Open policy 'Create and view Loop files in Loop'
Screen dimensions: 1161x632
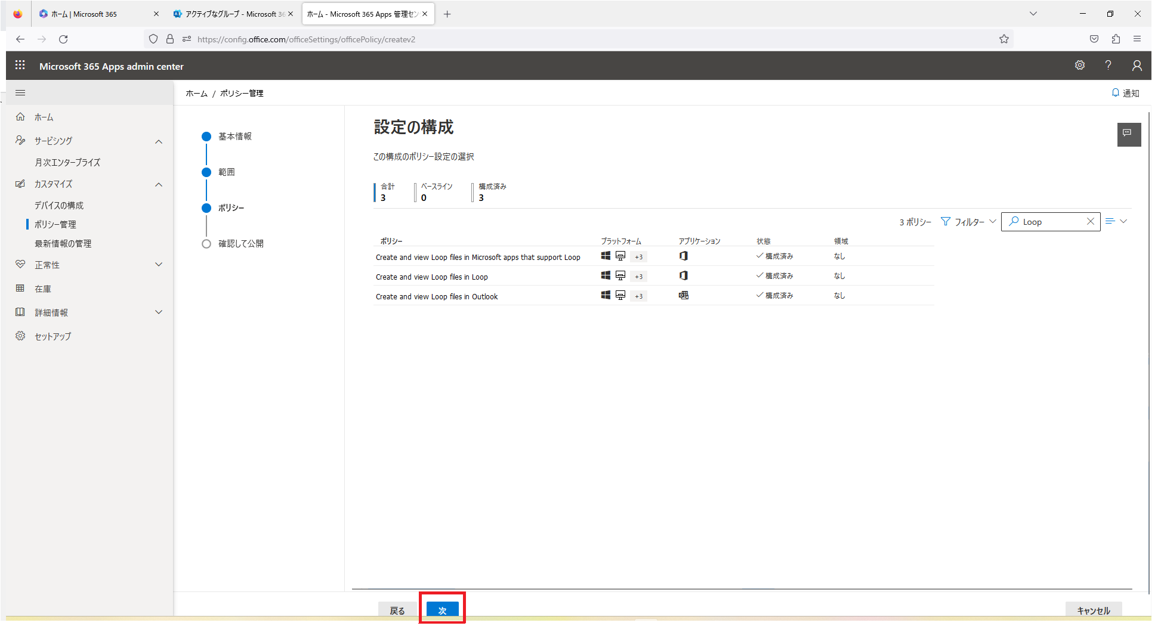tap(432, 277)
